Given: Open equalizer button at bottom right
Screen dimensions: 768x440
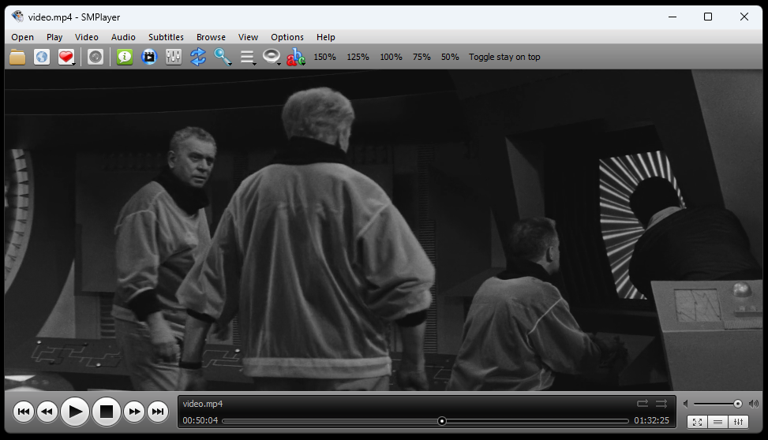Looking at the screenshot, I should click(x=739, y=422).
